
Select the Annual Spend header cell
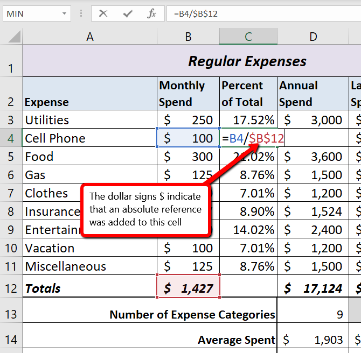point(313,94)
